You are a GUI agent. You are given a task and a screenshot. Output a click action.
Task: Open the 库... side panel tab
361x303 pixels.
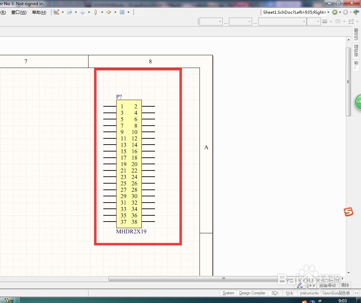pyautogui.click(x=356, y=65)
